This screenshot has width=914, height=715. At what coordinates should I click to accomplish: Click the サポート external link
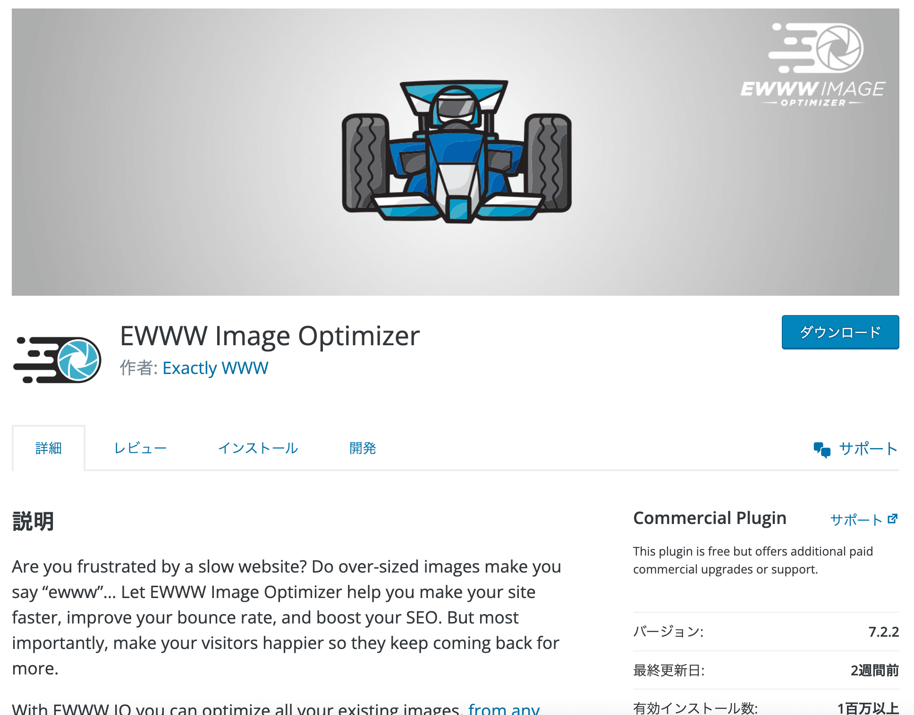pyautogui.click(x=863, y=519)
